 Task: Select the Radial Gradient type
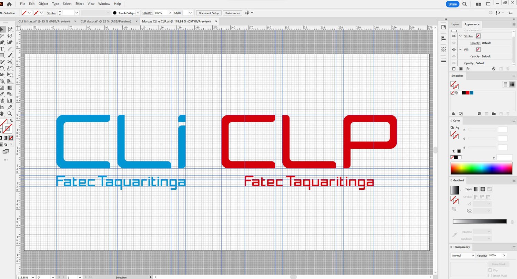point(483,189)
